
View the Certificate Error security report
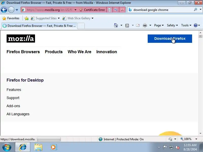92,10
